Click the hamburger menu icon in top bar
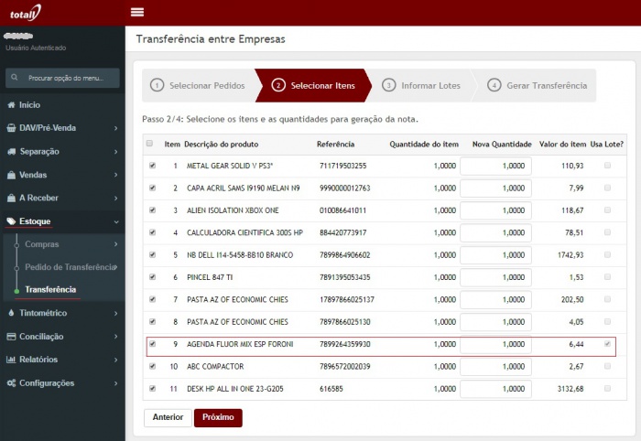Screen dimensions: 641x441 [138, 12]
